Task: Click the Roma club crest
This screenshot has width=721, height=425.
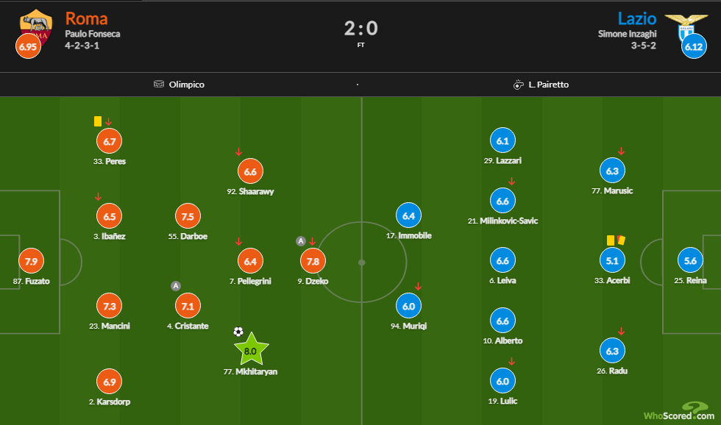Action: pos(35,26)
